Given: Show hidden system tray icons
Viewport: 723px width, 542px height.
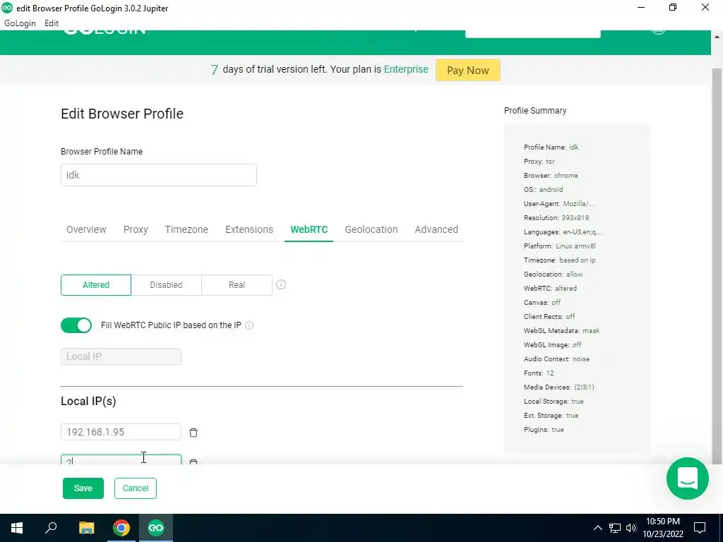Looking at the screenshot, I should pos(597,528).
